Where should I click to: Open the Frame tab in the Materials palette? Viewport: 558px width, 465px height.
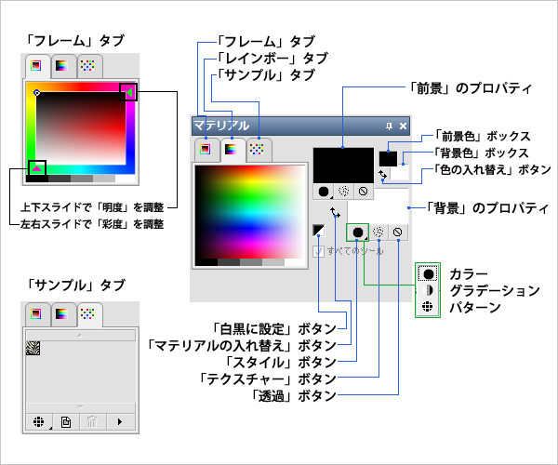point(206,150)
